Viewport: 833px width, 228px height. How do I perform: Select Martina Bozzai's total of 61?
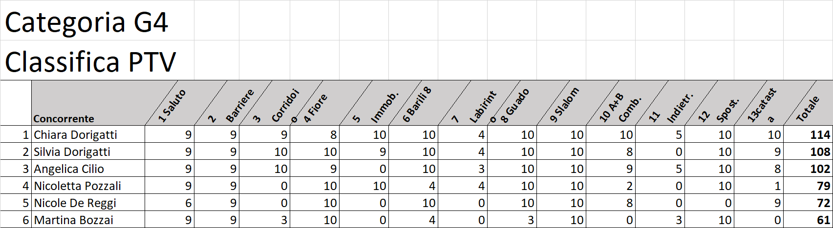click(x=823, y=220)
